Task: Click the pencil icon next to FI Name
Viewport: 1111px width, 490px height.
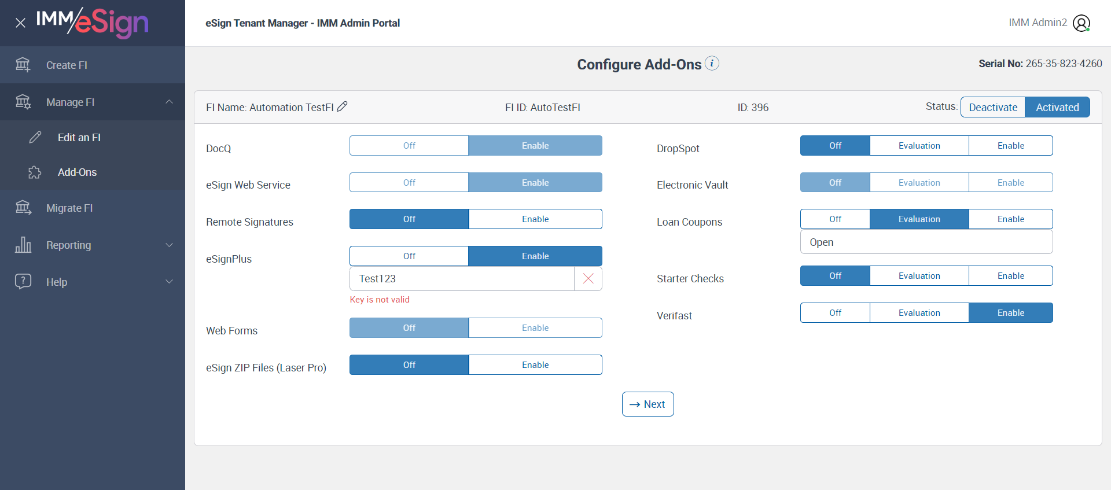Action: [342, 106]
